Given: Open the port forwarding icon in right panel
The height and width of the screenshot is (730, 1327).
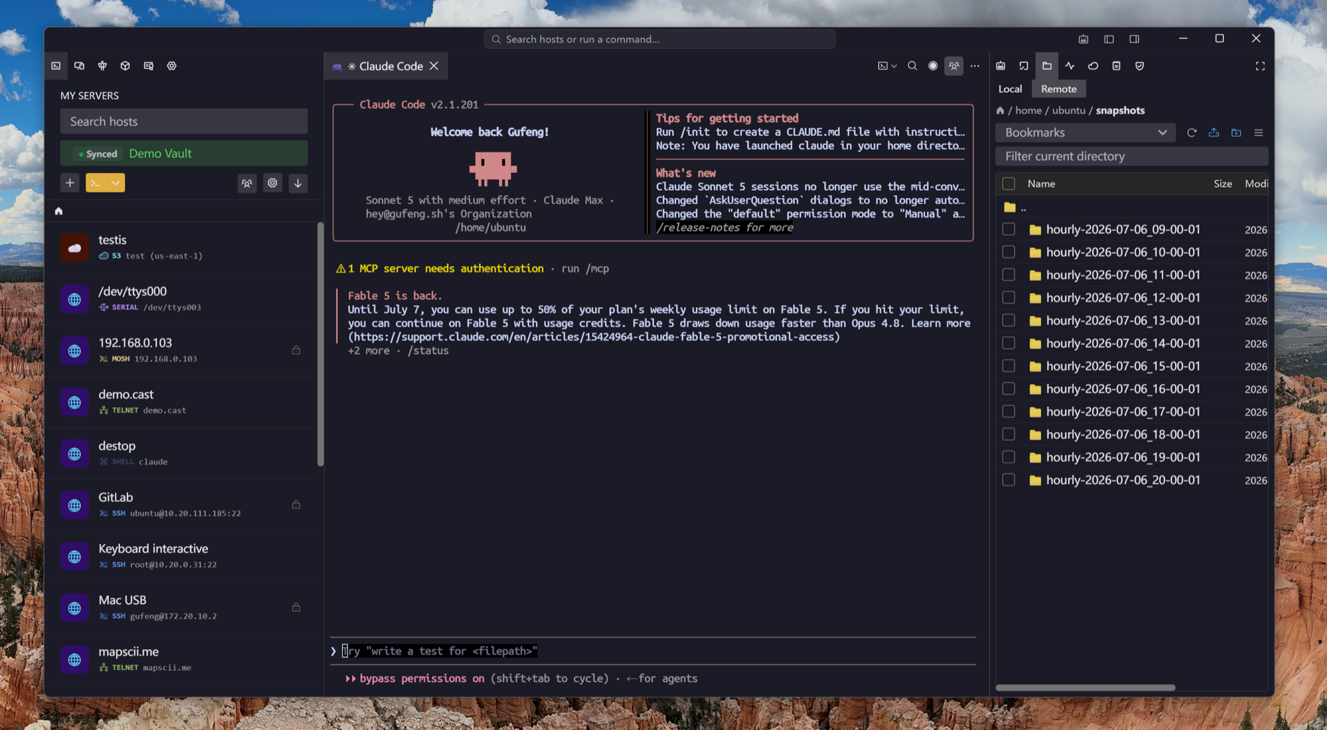Looking at the screenshot, I should point(1024,66).
